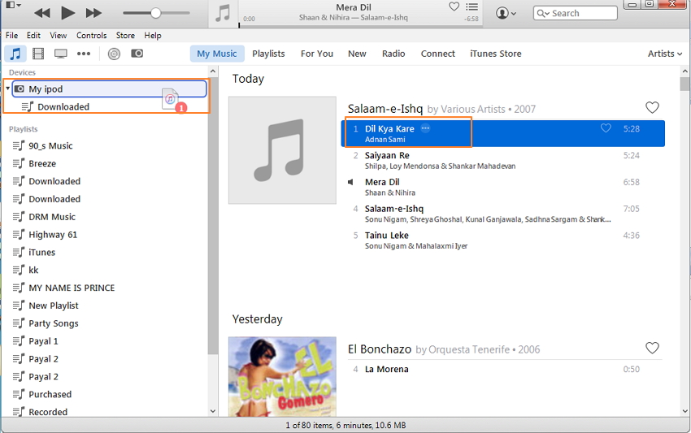Open the Controls menu
The width and height of the screenshot is (691, 433).
(91, 36)
